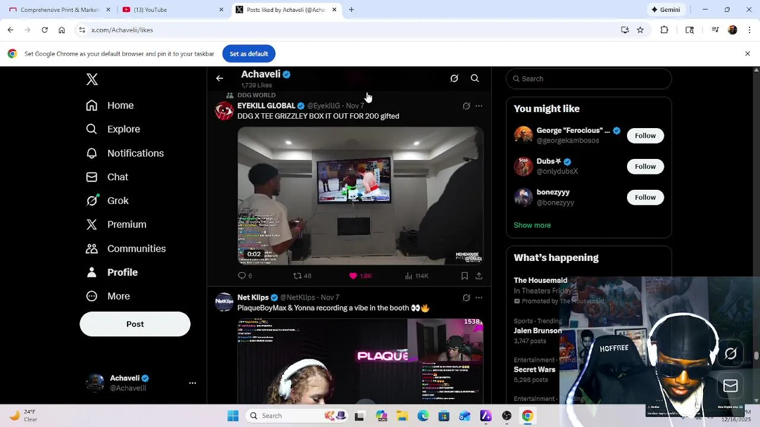
Task: Click the Grok icon in the Achaveli header
Action: click(x=454, y=78)
